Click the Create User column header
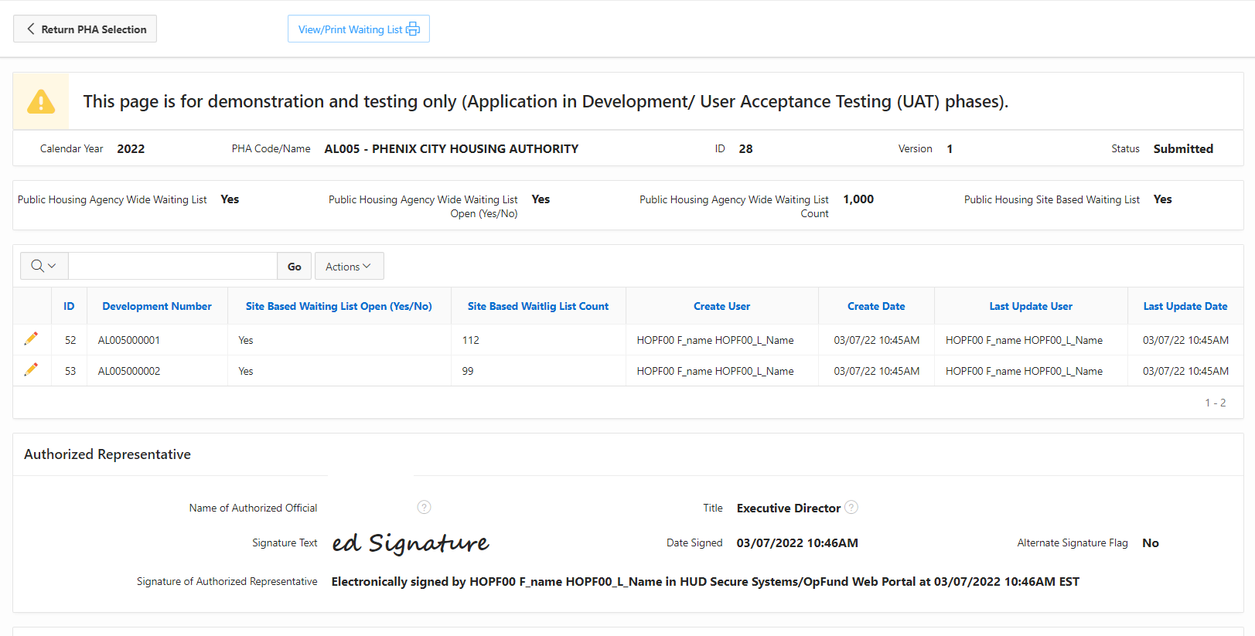 point(721,306)
